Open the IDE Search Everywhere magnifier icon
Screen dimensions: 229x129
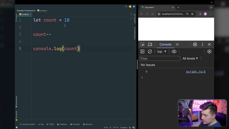pos(126,6)
